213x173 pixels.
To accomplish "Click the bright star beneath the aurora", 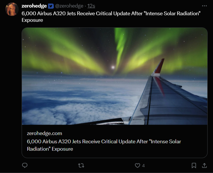I will click(113, 67).
